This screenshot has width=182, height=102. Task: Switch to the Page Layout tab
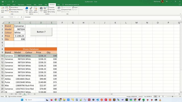point(21,5)
